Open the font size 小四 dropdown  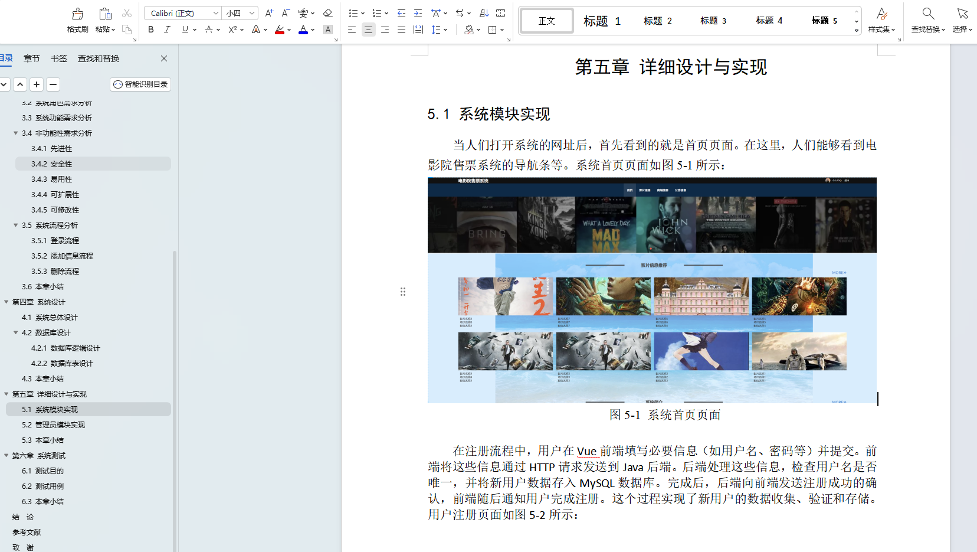click(x=252, y=13)
